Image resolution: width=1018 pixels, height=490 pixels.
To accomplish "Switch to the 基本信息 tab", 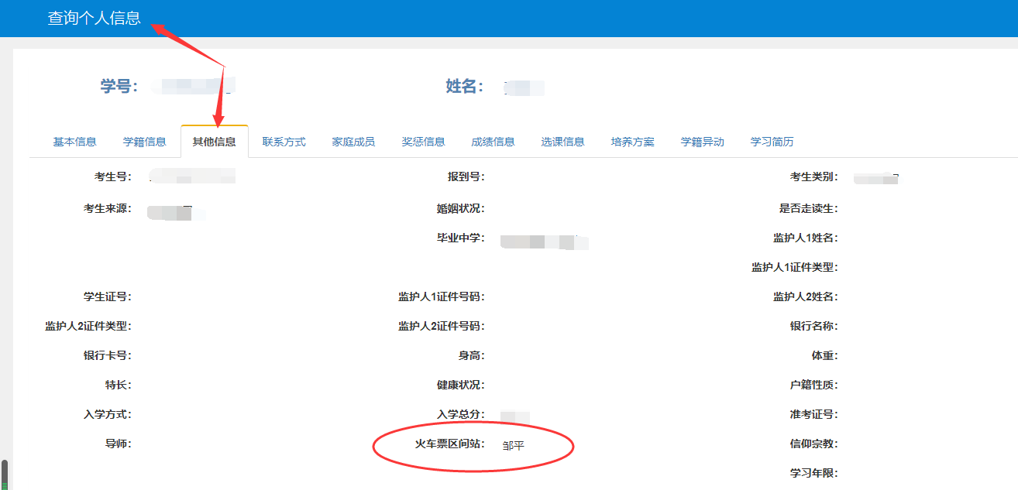I will [74, 142].
